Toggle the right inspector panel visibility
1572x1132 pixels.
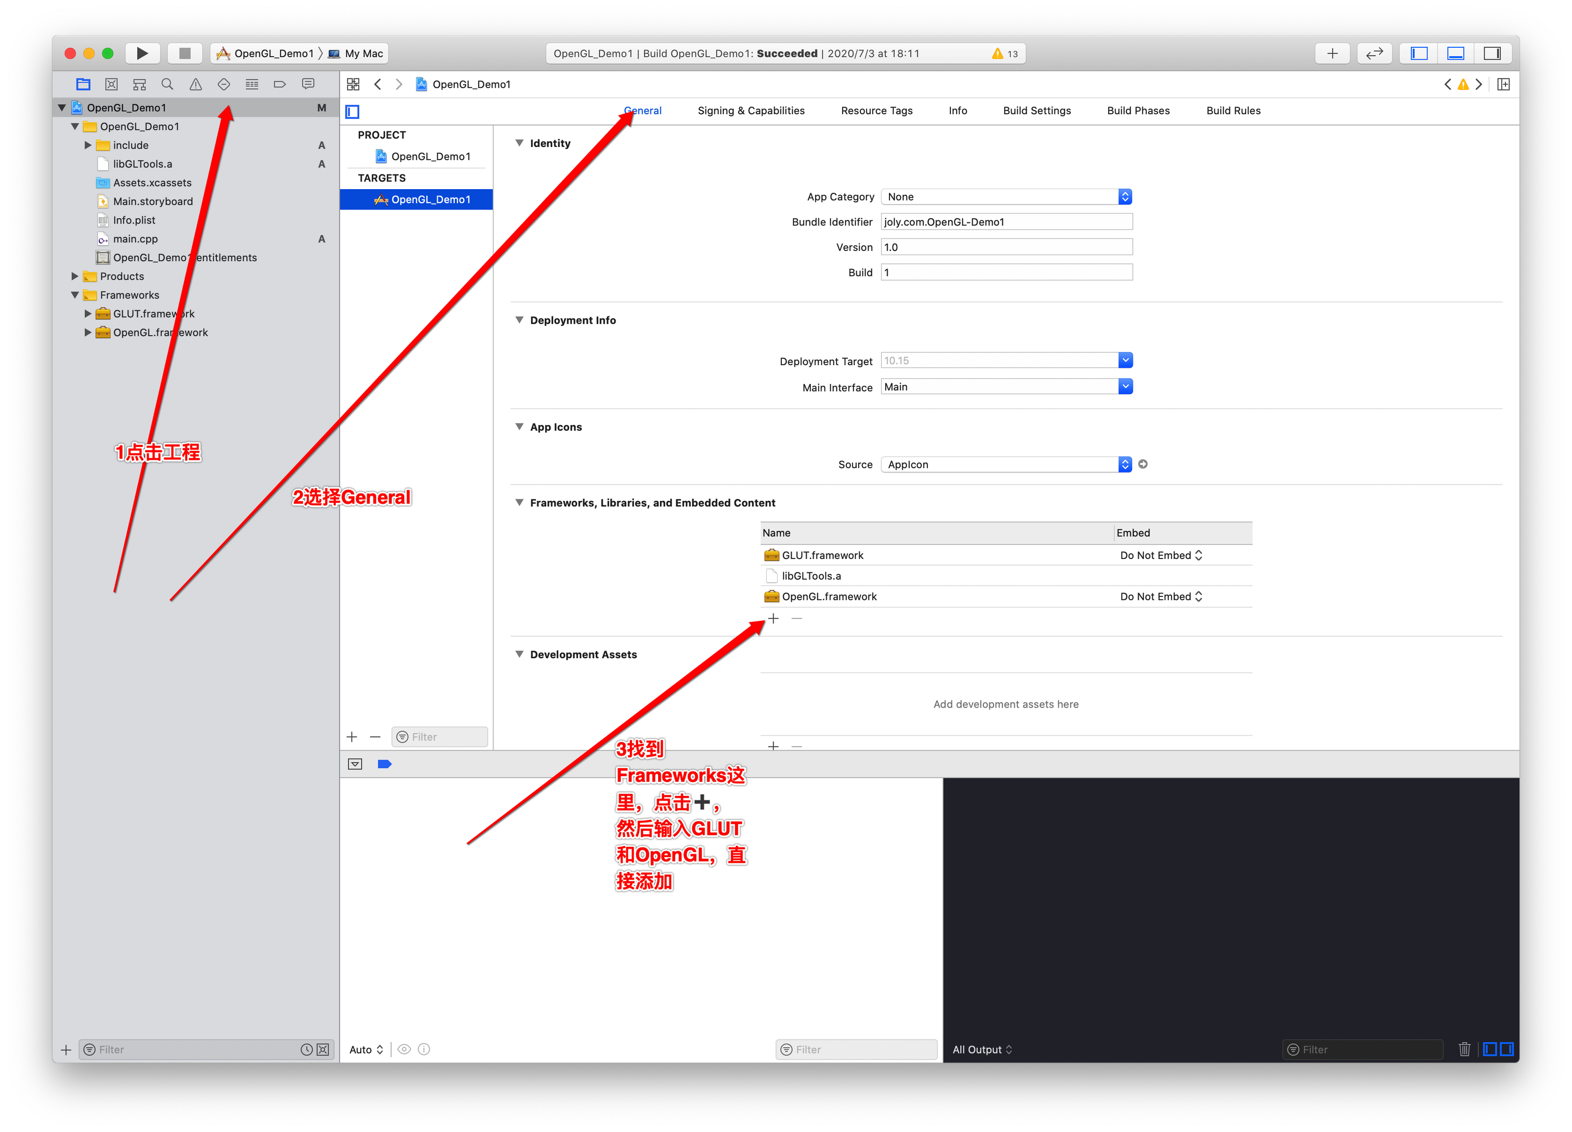coord(1491,54)
